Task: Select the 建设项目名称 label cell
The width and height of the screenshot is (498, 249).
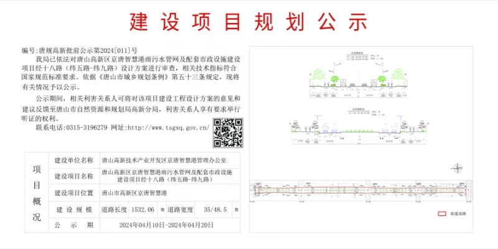Action: tap(73, 176)
